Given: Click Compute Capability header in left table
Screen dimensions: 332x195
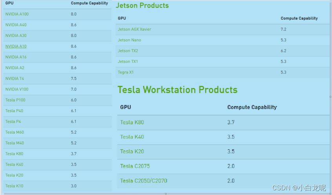Looking at the screenshot, I should [89, 3].
